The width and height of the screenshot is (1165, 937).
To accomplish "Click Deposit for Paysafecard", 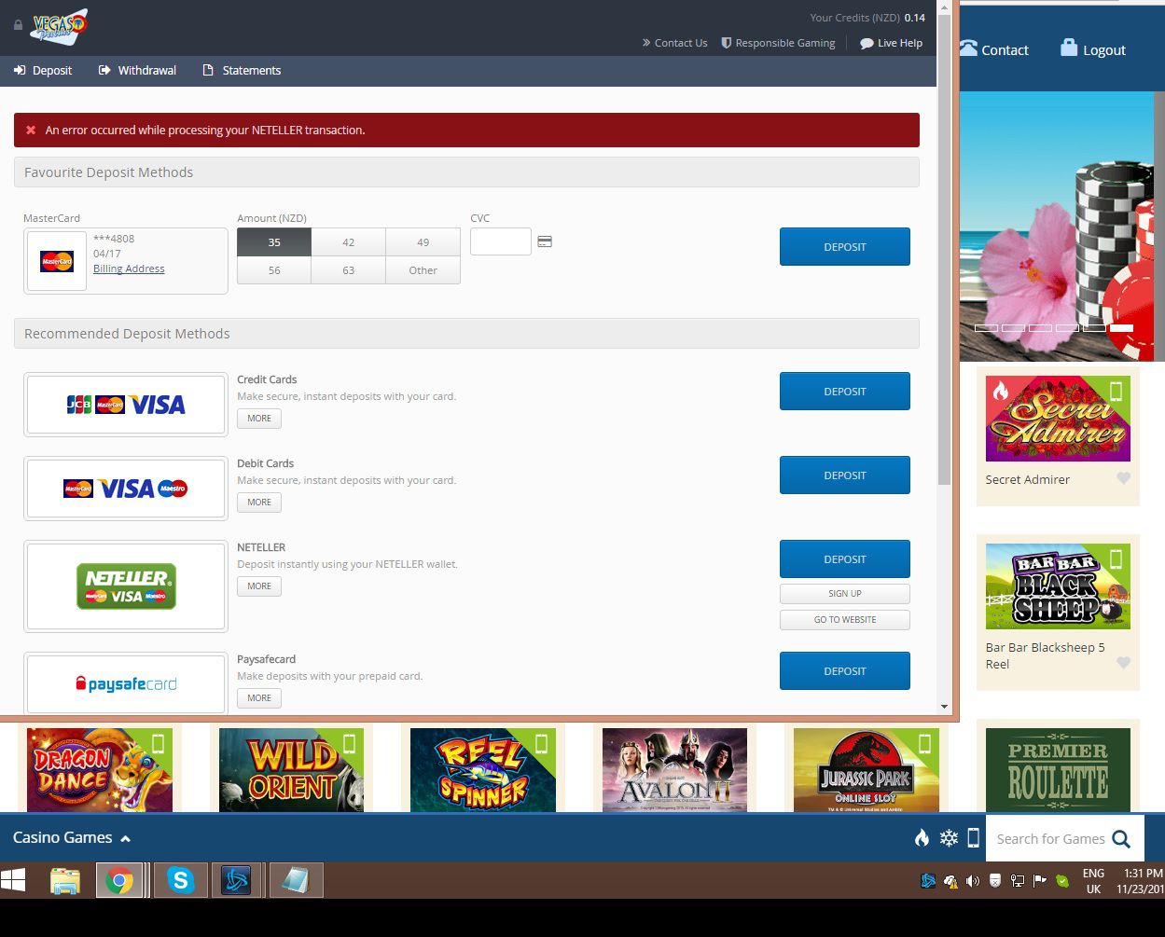I will (845, 671).
